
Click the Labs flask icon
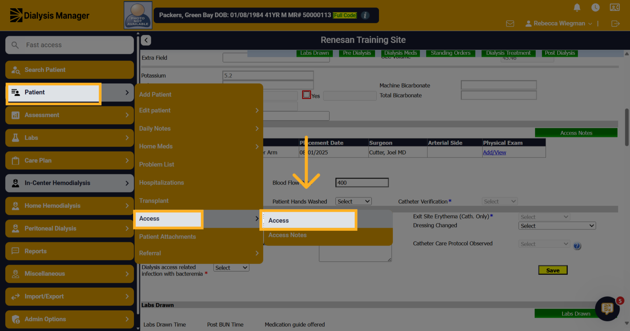click(15, 138)
